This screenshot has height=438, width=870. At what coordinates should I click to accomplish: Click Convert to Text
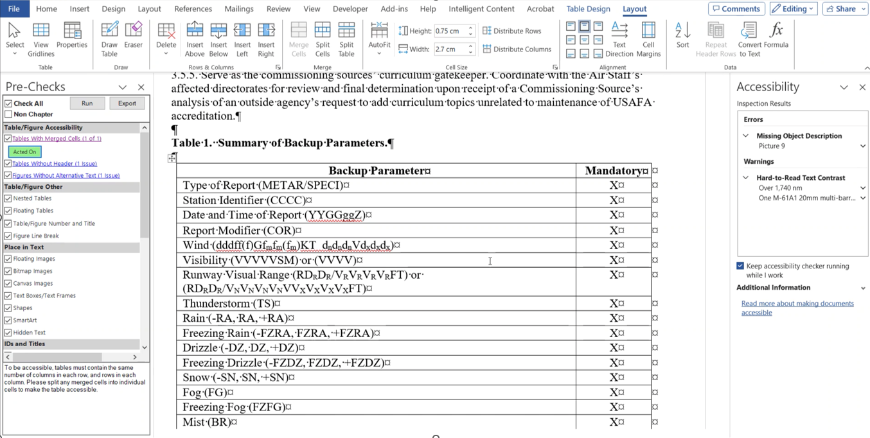pos(749,39)
